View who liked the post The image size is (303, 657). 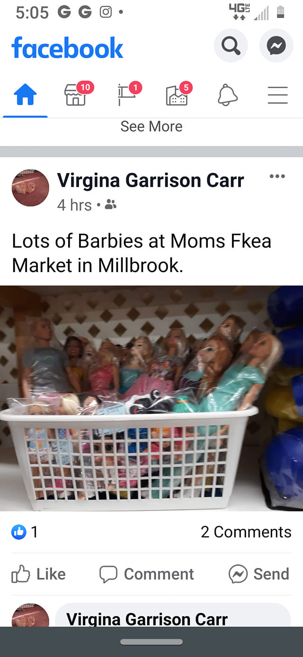pos(25,532)
